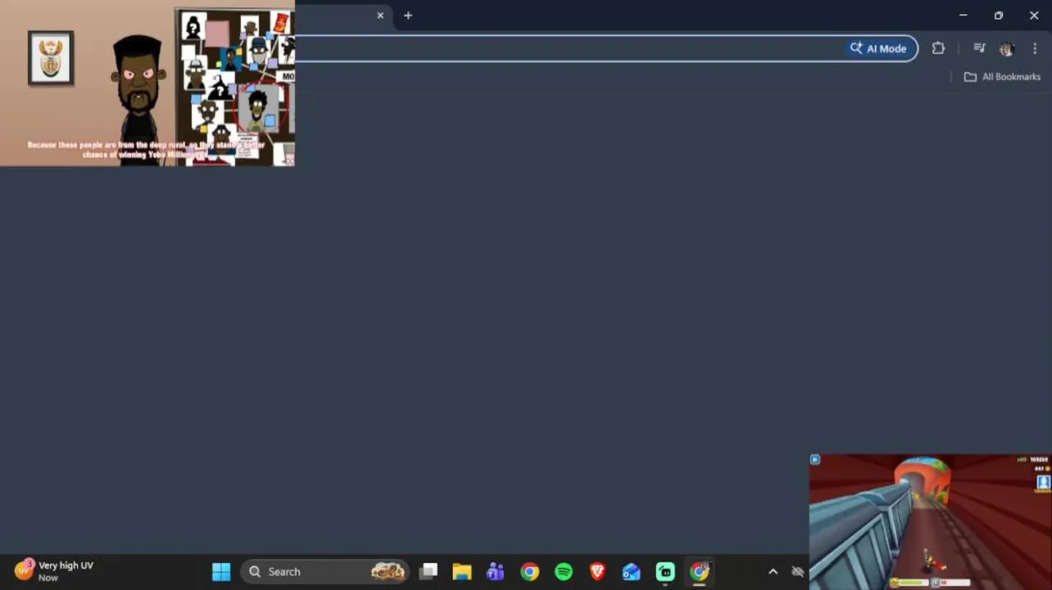Open the Very high UV weather widget
1052x590 pixels.
pyautogui.click(x=54, y=571)
